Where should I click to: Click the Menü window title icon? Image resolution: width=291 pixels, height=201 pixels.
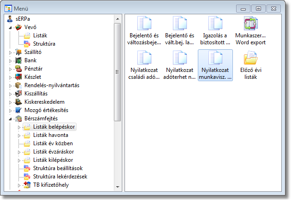8,9
